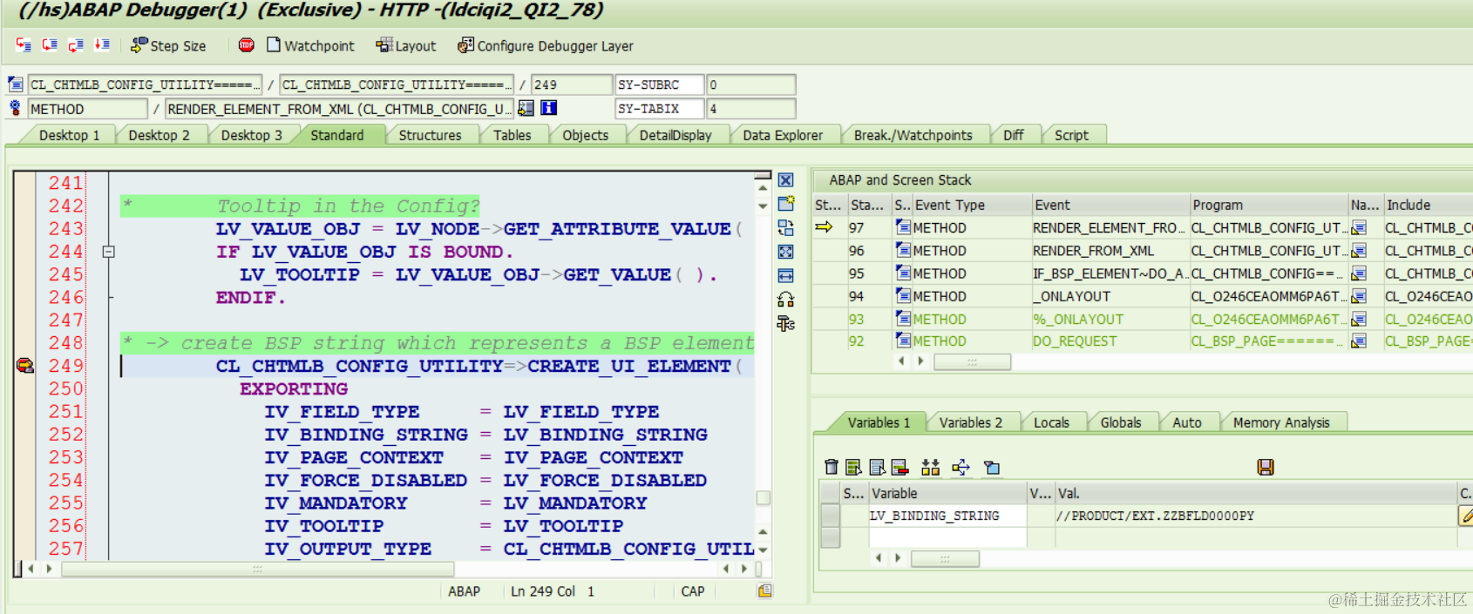The image size is (1473, 614).
Task: Open the Layout toolbar button
Action: coord(405,45)
